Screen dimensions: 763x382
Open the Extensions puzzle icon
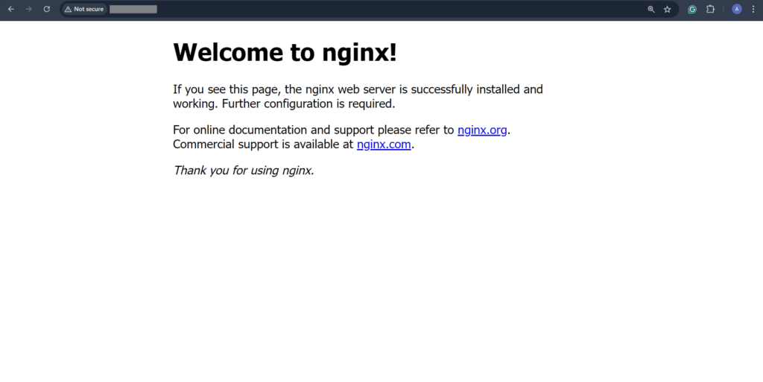point(710,9)
